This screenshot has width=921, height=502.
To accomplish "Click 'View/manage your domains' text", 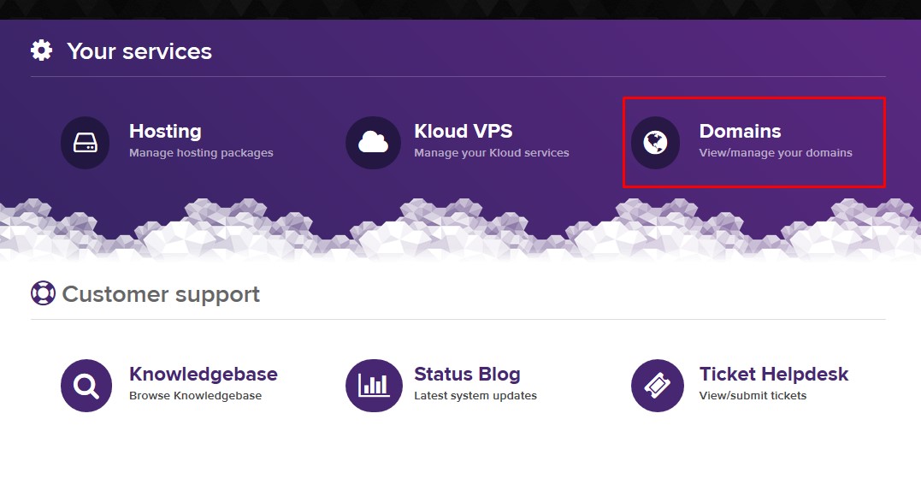I will click(x=776, y=153).
